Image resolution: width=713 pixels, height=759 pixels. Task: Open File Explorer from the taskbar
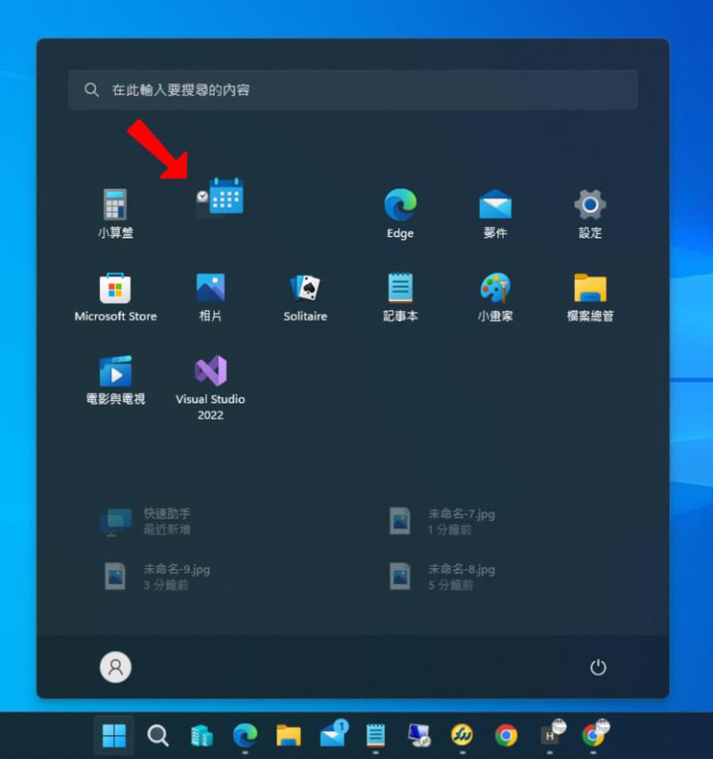pos(289,735)
